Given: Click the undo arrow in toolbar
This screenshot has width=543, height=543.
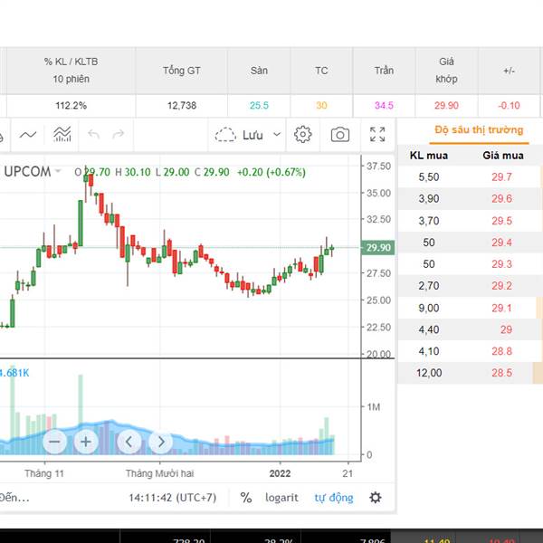Looking at the screenshot, I should (x=93, y=135).
